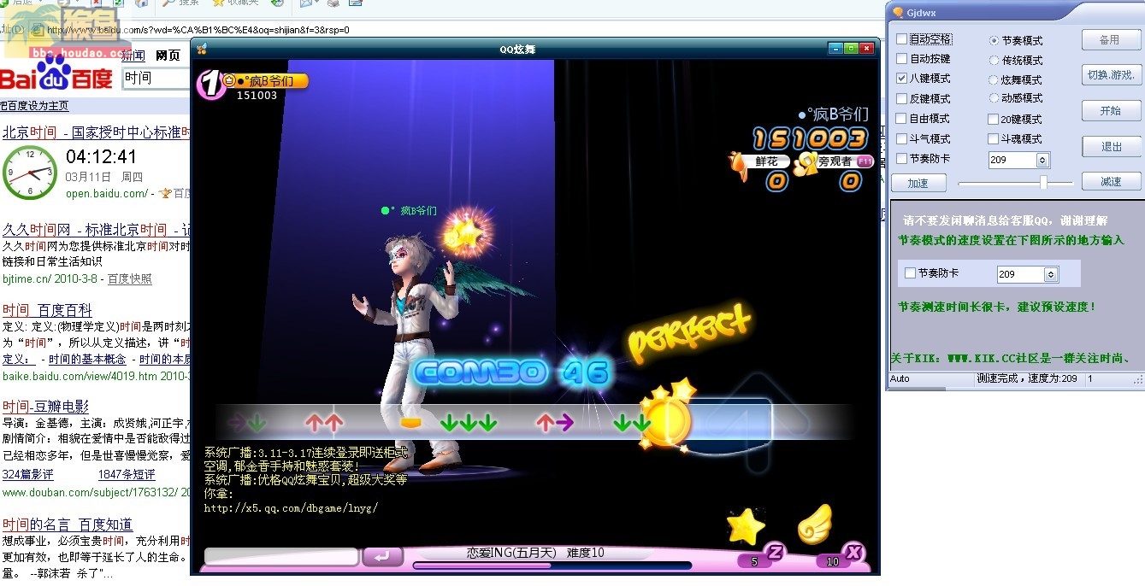Click the game chat input field
The width and height of the screenshot is (1145, 586).
tap(281, 557)
